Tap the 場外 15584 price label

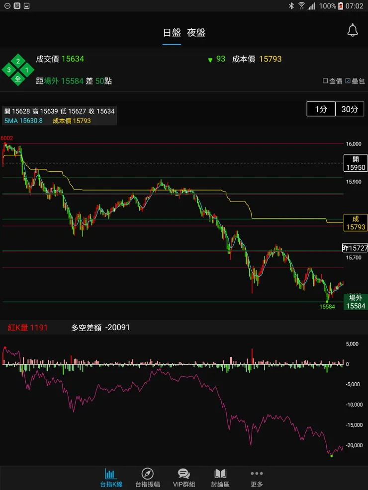pyautogui.click(x=356, y=301)
